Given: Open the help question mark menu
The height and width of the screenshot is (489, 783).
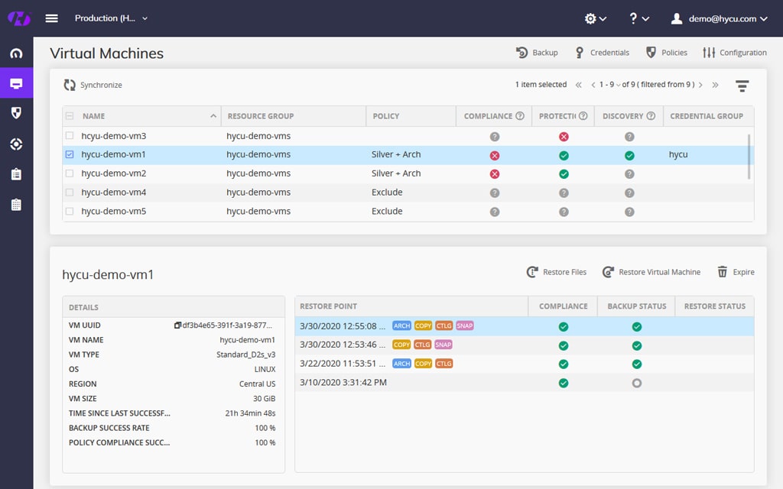Looking at the screenshot, I should 638,18.
